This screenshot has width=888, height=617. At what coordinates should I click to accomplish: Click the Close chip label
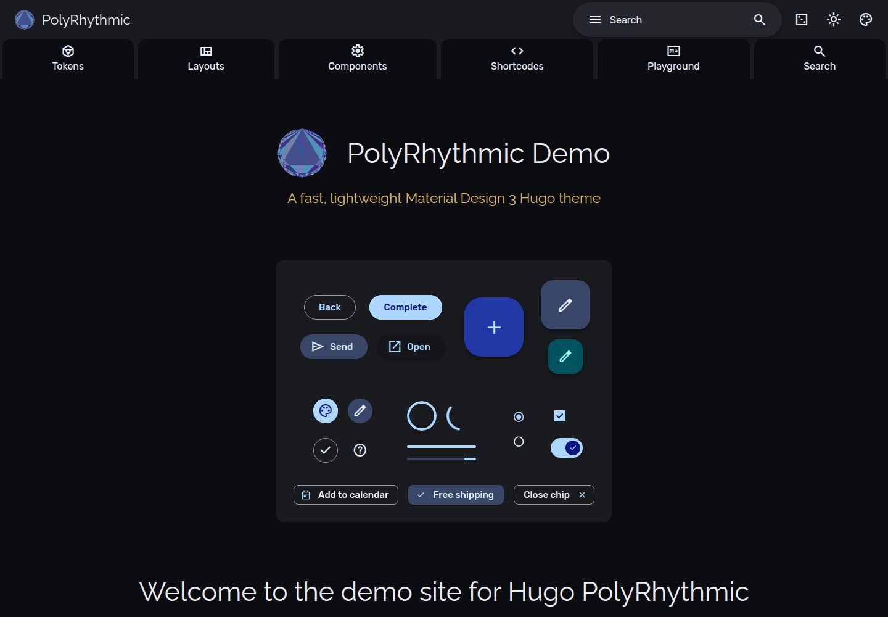[x=546, y=495]
